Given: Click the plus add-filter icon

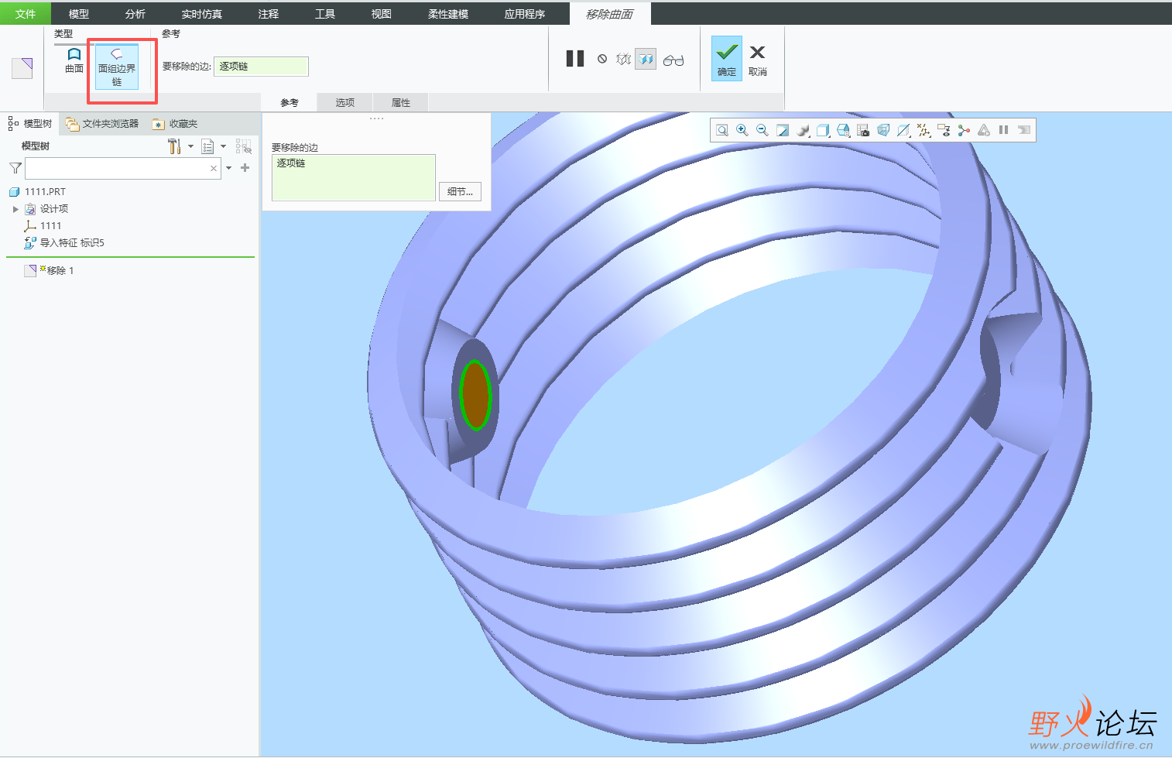Looking at the screenshot, I should pos(245,168).
